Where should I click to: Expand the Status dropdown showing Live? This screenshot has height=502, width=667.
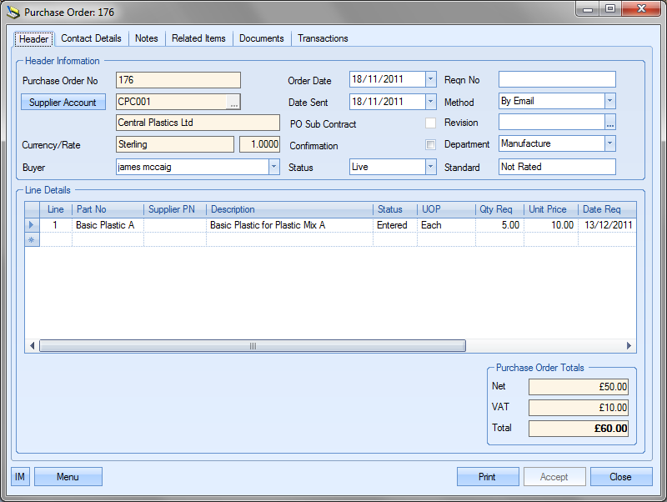[430, 167]
